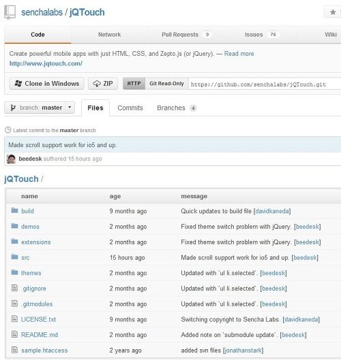Click the .gitignore file icon

pos(14,288)
